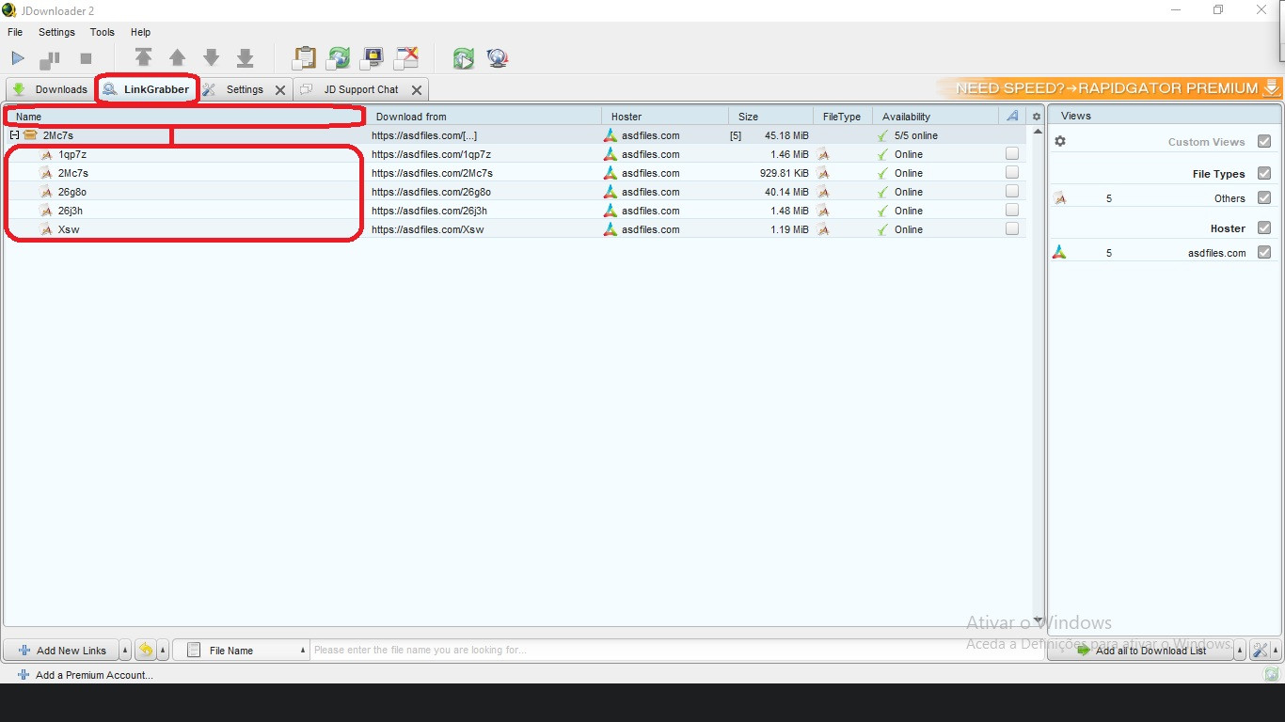Move selection up one position

point(177,58)
